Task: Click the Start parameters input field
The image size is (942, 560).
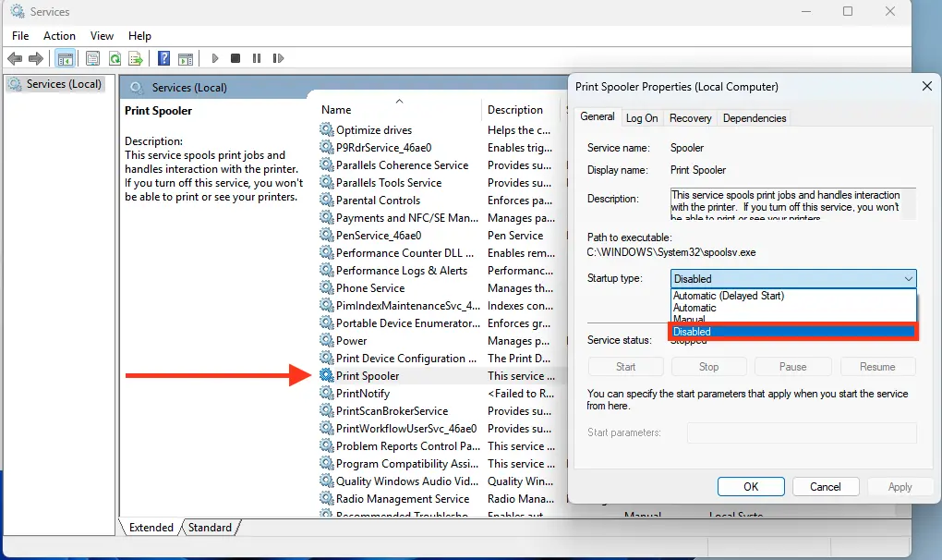Action: click(802, 432)
